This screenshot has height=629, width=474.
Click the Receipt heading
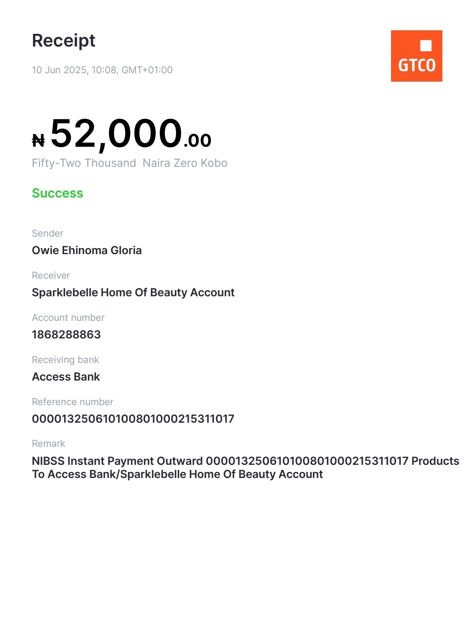(64, 40)
